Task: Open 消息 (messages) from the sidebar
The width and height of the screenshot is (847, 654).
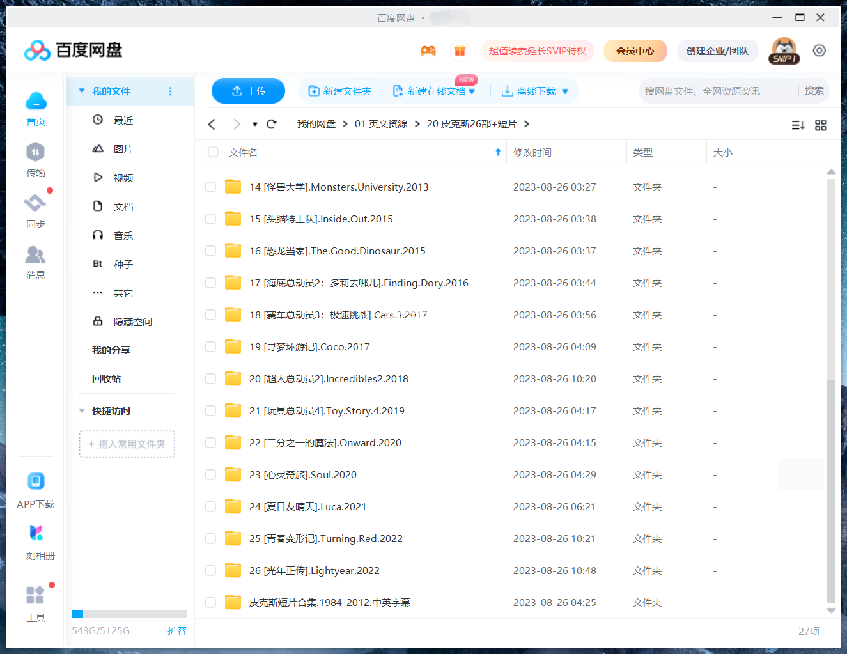Action: tap(36, 262)
